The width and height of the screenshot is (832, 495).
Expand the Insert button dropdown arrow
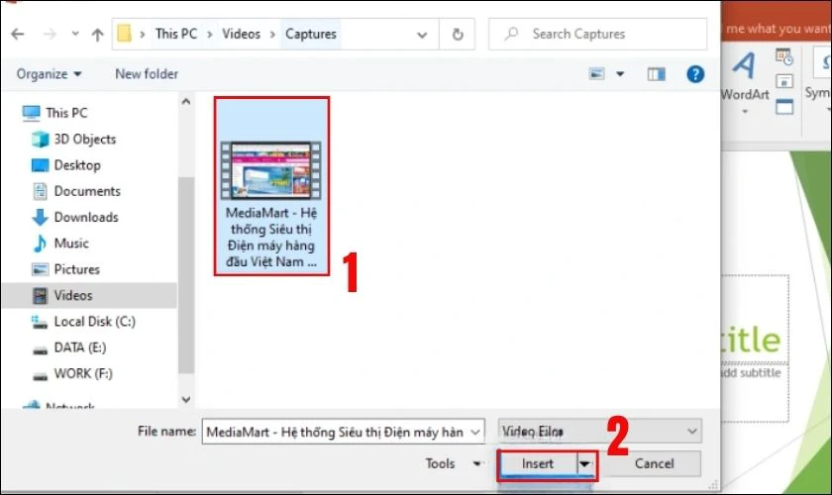pyautogui.click(x=584, y=464)
